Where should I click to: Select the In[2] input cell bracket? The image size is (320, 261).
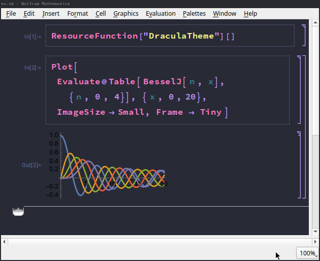point(299,89)
